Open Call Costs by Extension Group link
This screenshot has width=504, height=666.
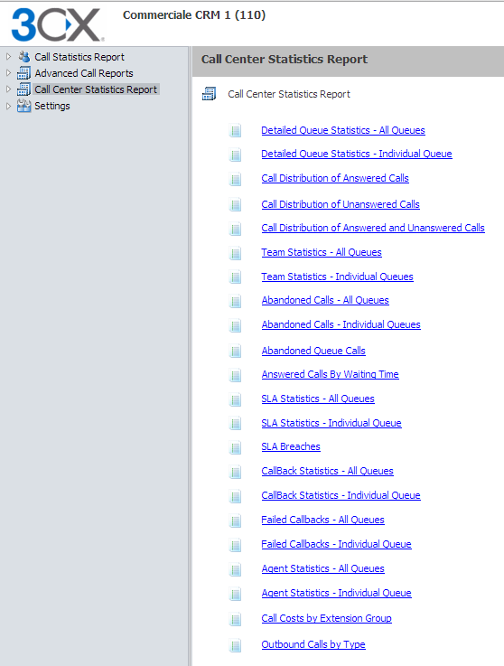(x=326, y=618)
